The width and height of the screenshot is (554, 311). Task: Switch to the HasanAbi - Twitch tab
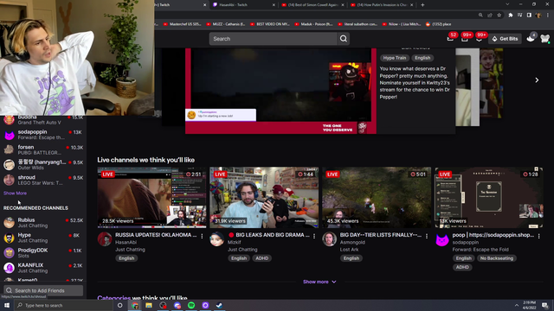244,5
